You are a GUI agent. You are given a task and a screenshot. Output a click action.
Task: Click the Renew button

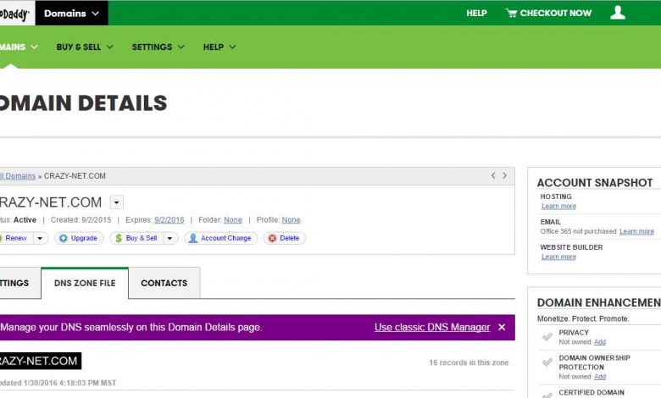[x=15, y=238]
